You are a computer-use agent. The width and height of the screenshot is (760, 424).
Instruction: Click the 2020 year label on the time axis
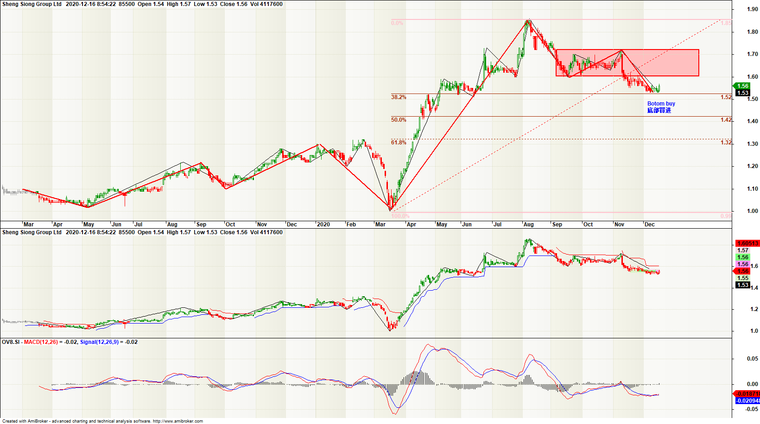[x=323, y=224]
